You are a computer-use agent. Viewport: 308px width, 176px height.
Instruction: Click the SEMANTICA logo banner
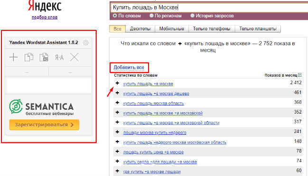(x=41, y=107)
